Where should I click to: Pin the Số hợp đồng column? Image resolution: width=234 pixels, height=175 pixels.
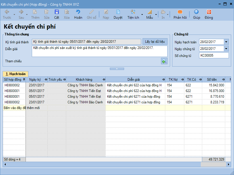pos(24,80)
